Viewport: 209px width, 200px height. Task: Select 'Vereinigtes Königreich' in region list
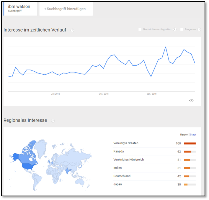128,160
